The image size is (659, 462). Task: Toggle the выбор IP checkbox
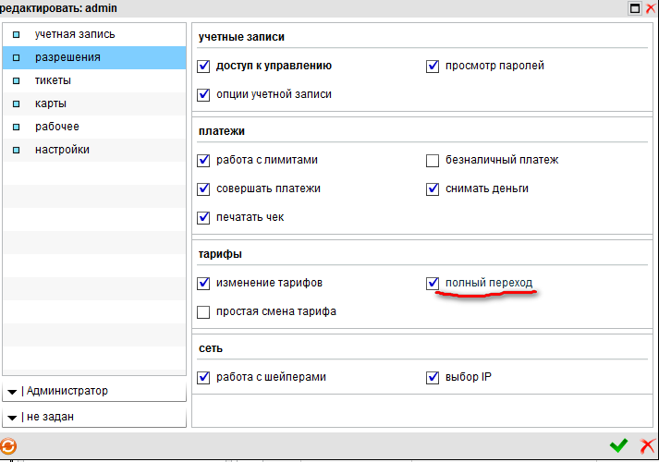432,377
